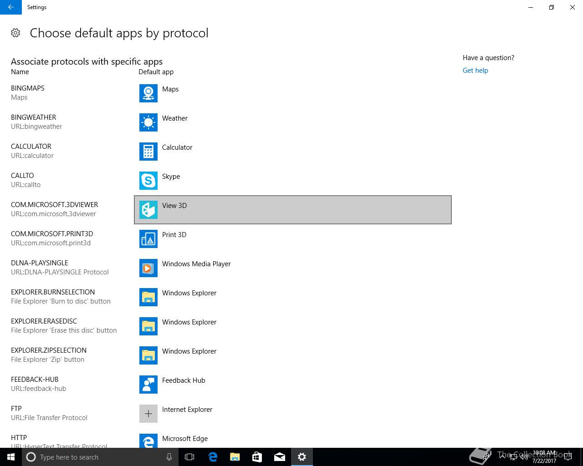The image size is (583, 466).
Task: Open File Explorer from the taskbar
Action: point(235,457)
